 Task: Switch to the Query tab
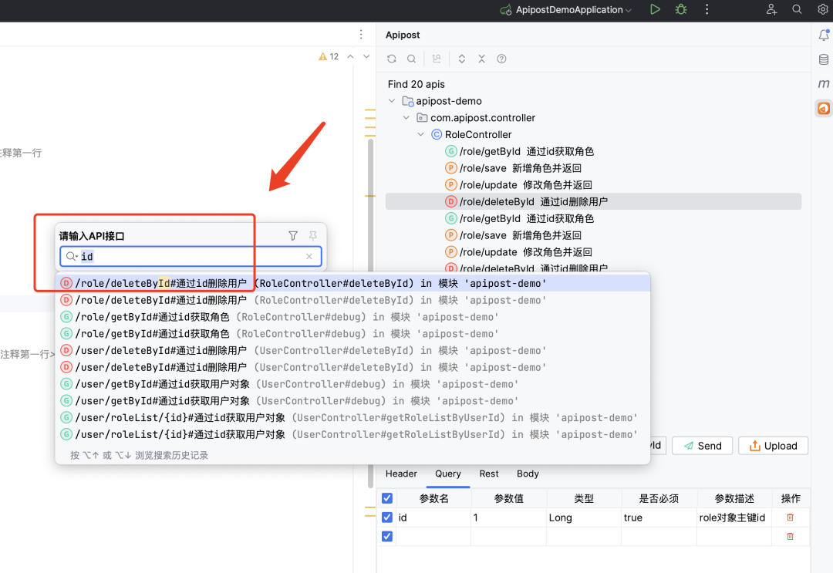tap(448, 474)
